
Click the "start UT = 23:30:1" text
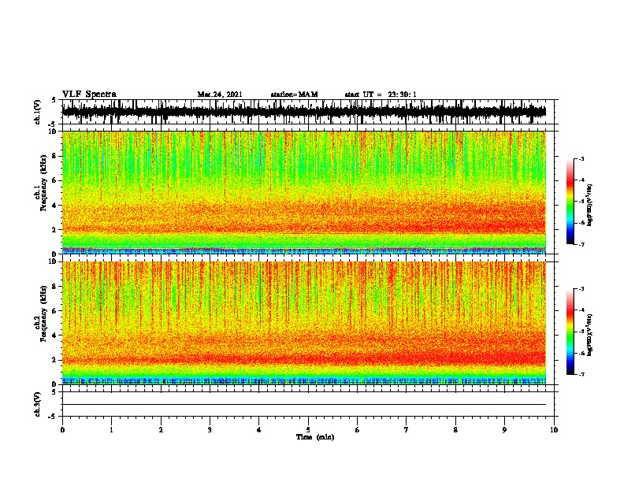pyautogui.click(x=381, y=95)
